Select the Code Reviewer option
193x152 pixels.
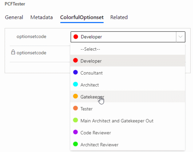point(128,133)
